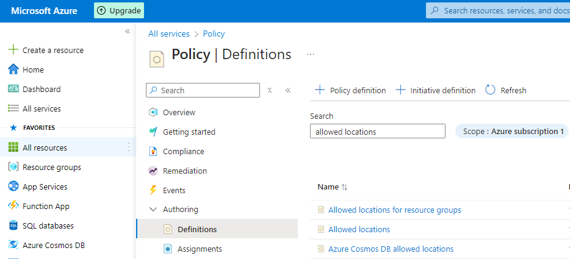Click the allowed locations search field
570x259 pixels.
click(x=378, y=132)
